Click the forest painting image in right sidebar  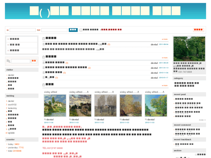point(189,49)
